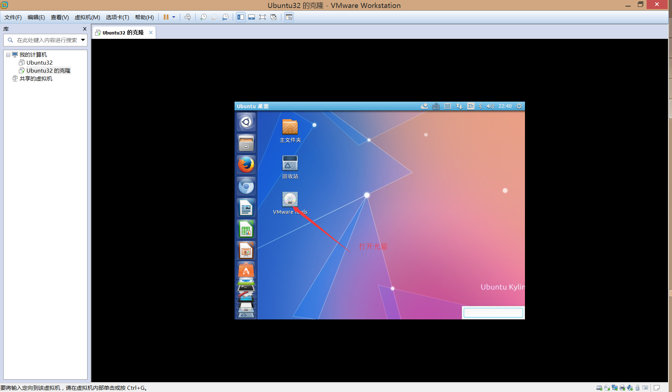Open the 查看(V) menu
672x392 pixels.
coord(60,17)
